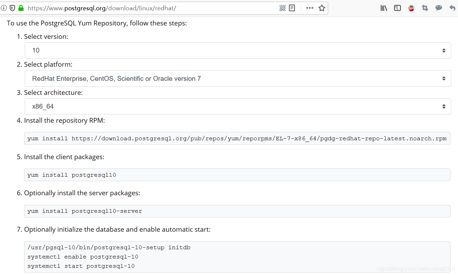Click the 'To use the PostgreSQL Yum Repository' heading
458x275 pixels.
[97, 23]
